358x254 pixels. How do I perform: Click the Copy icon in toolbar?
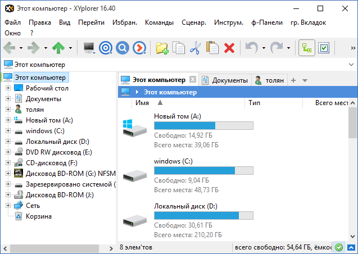click(179, 48)
